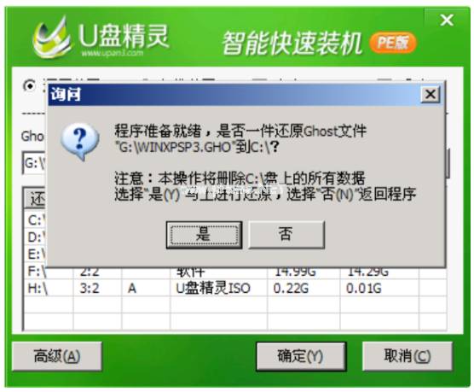Click the U盘精灵ISO volume label cell

pyautogui.click(x=213, y=288)
